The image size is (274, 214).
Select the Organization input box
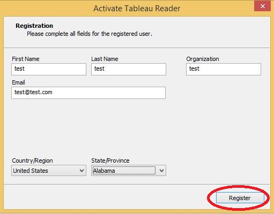tap(224, 69)
